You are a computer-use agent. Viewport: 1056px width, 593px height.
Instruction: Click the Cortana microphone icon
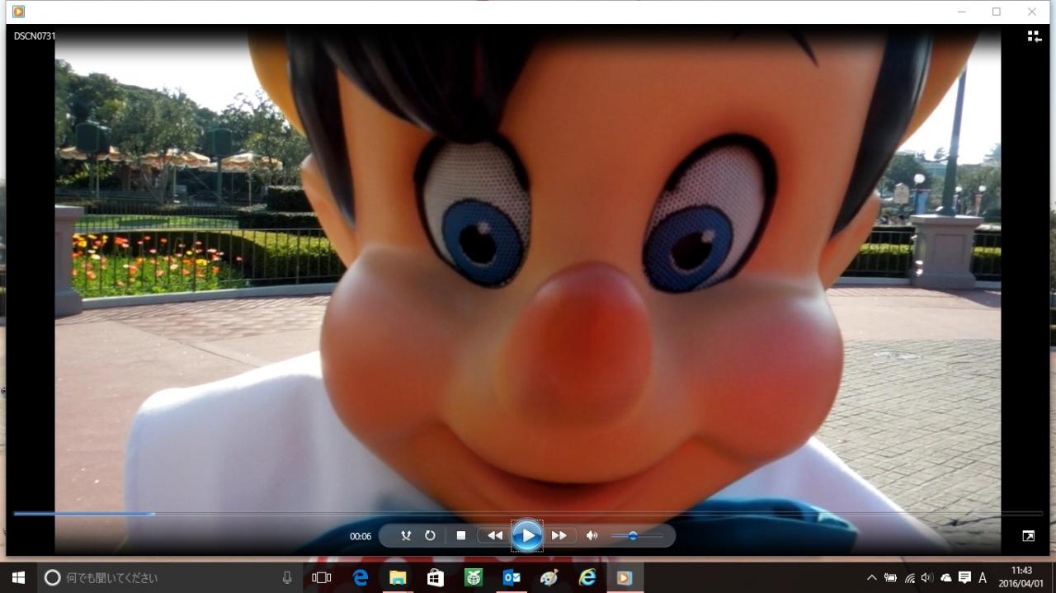pos(287,577)
